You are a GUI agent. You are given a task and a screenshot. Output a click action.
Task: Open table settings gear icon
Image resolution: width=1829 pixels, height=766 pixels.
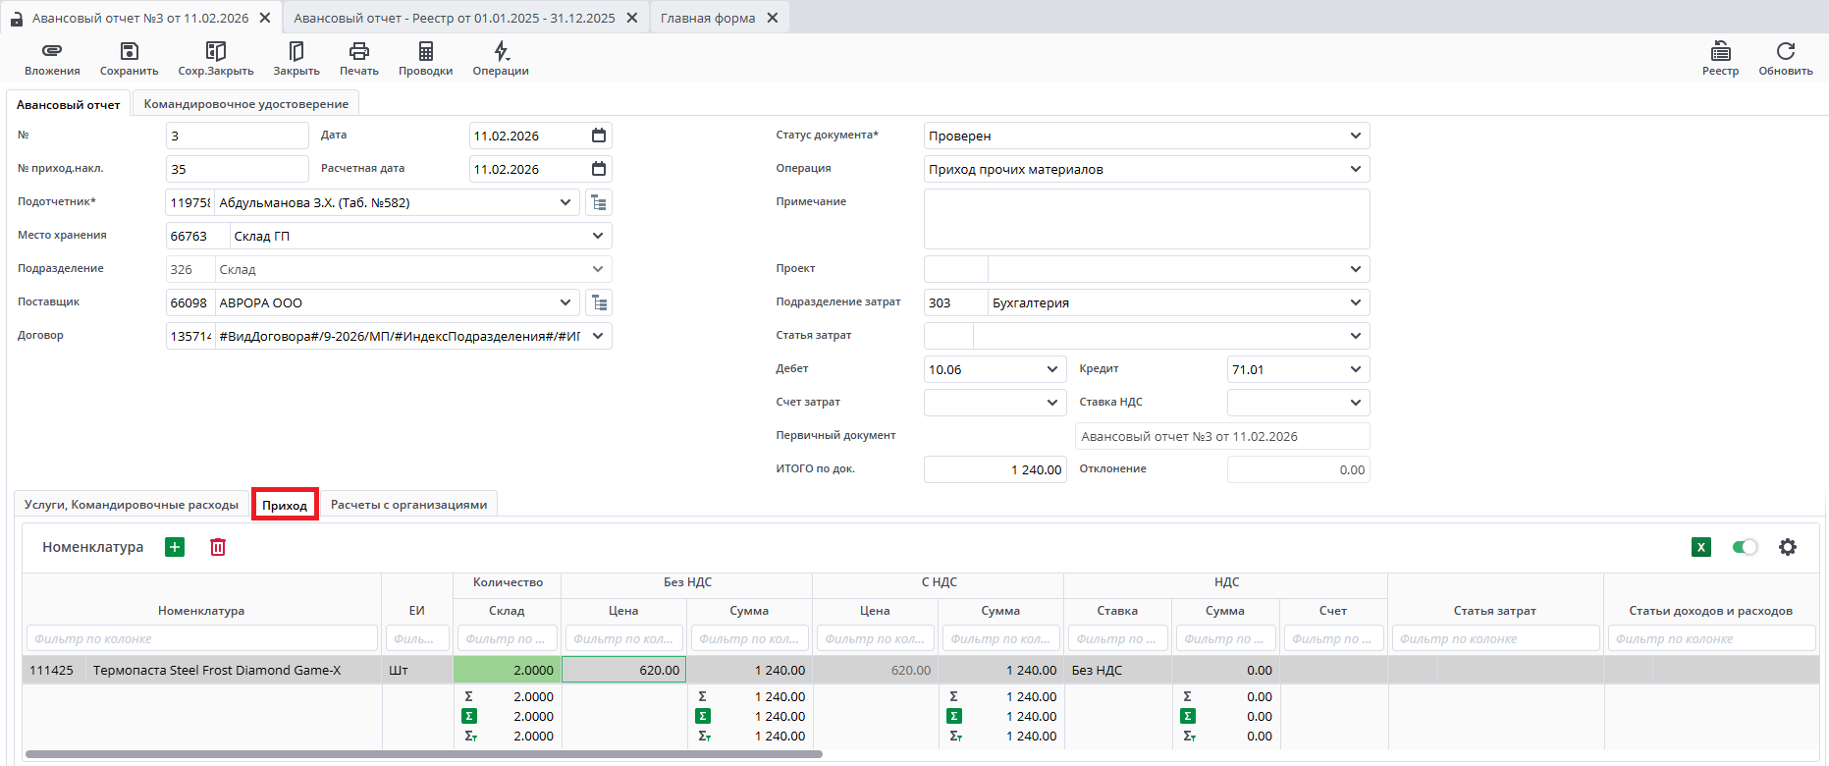(x=1788, y=547)
